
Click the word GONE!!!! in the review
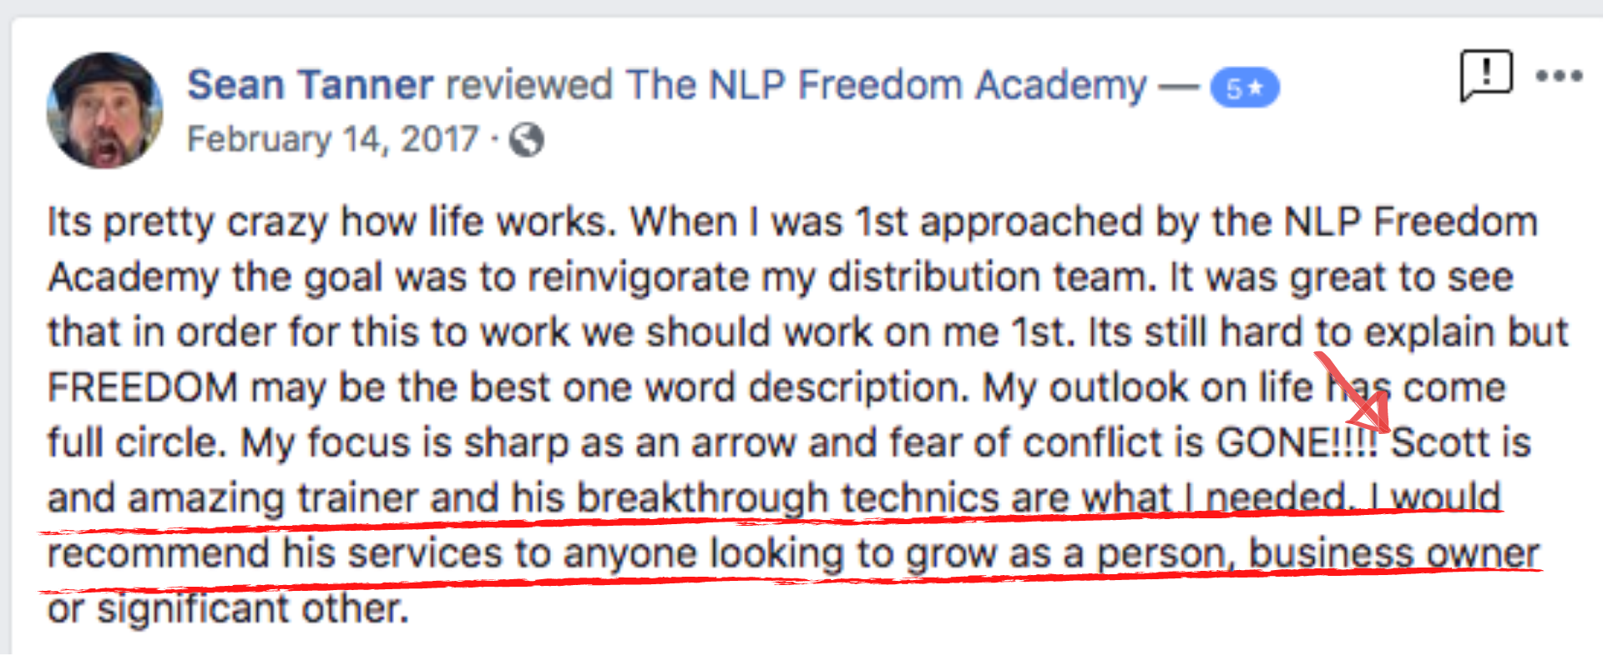pos(1297,442)
